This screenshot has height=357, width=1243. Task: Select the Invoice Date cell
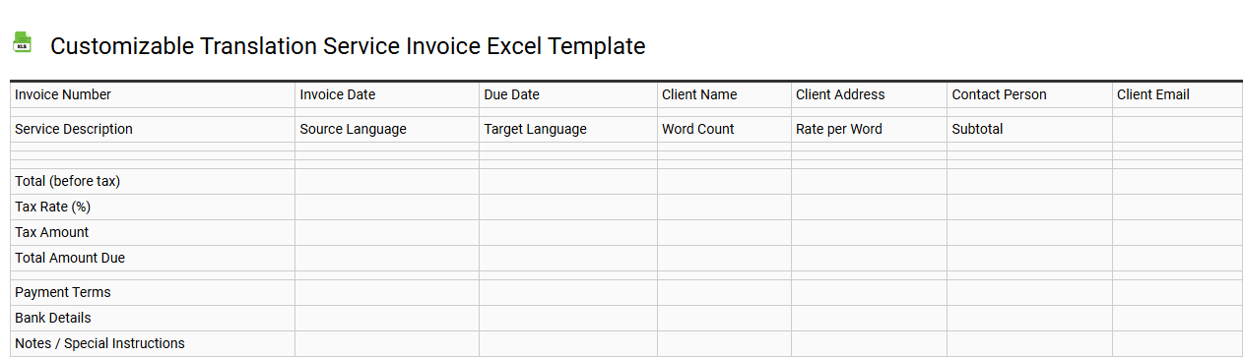tap(387, 94)
